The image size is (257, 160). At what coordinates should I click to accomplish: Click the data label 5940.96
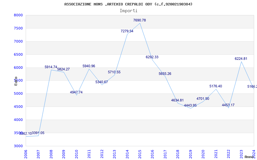tap(89, 66)
